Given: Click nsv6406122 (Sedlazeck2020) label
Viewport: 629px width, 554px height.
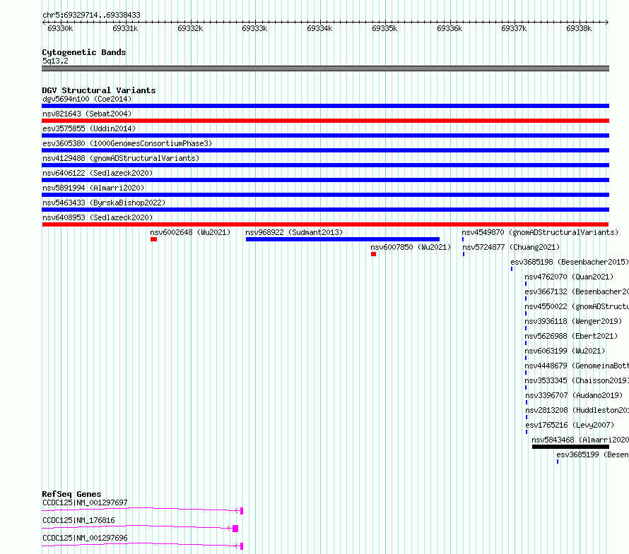Looking at the screenshot, I should (x=98, y=173).
